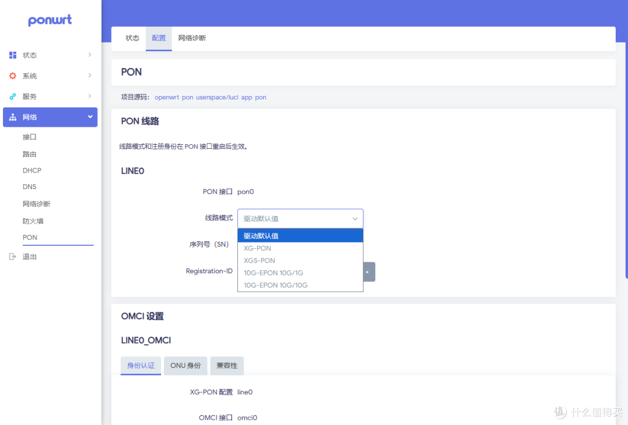Open the openwrt pon userspace/luci app pon link
Viewport: 628px width, 425px height.
click(x=210, y=97)
